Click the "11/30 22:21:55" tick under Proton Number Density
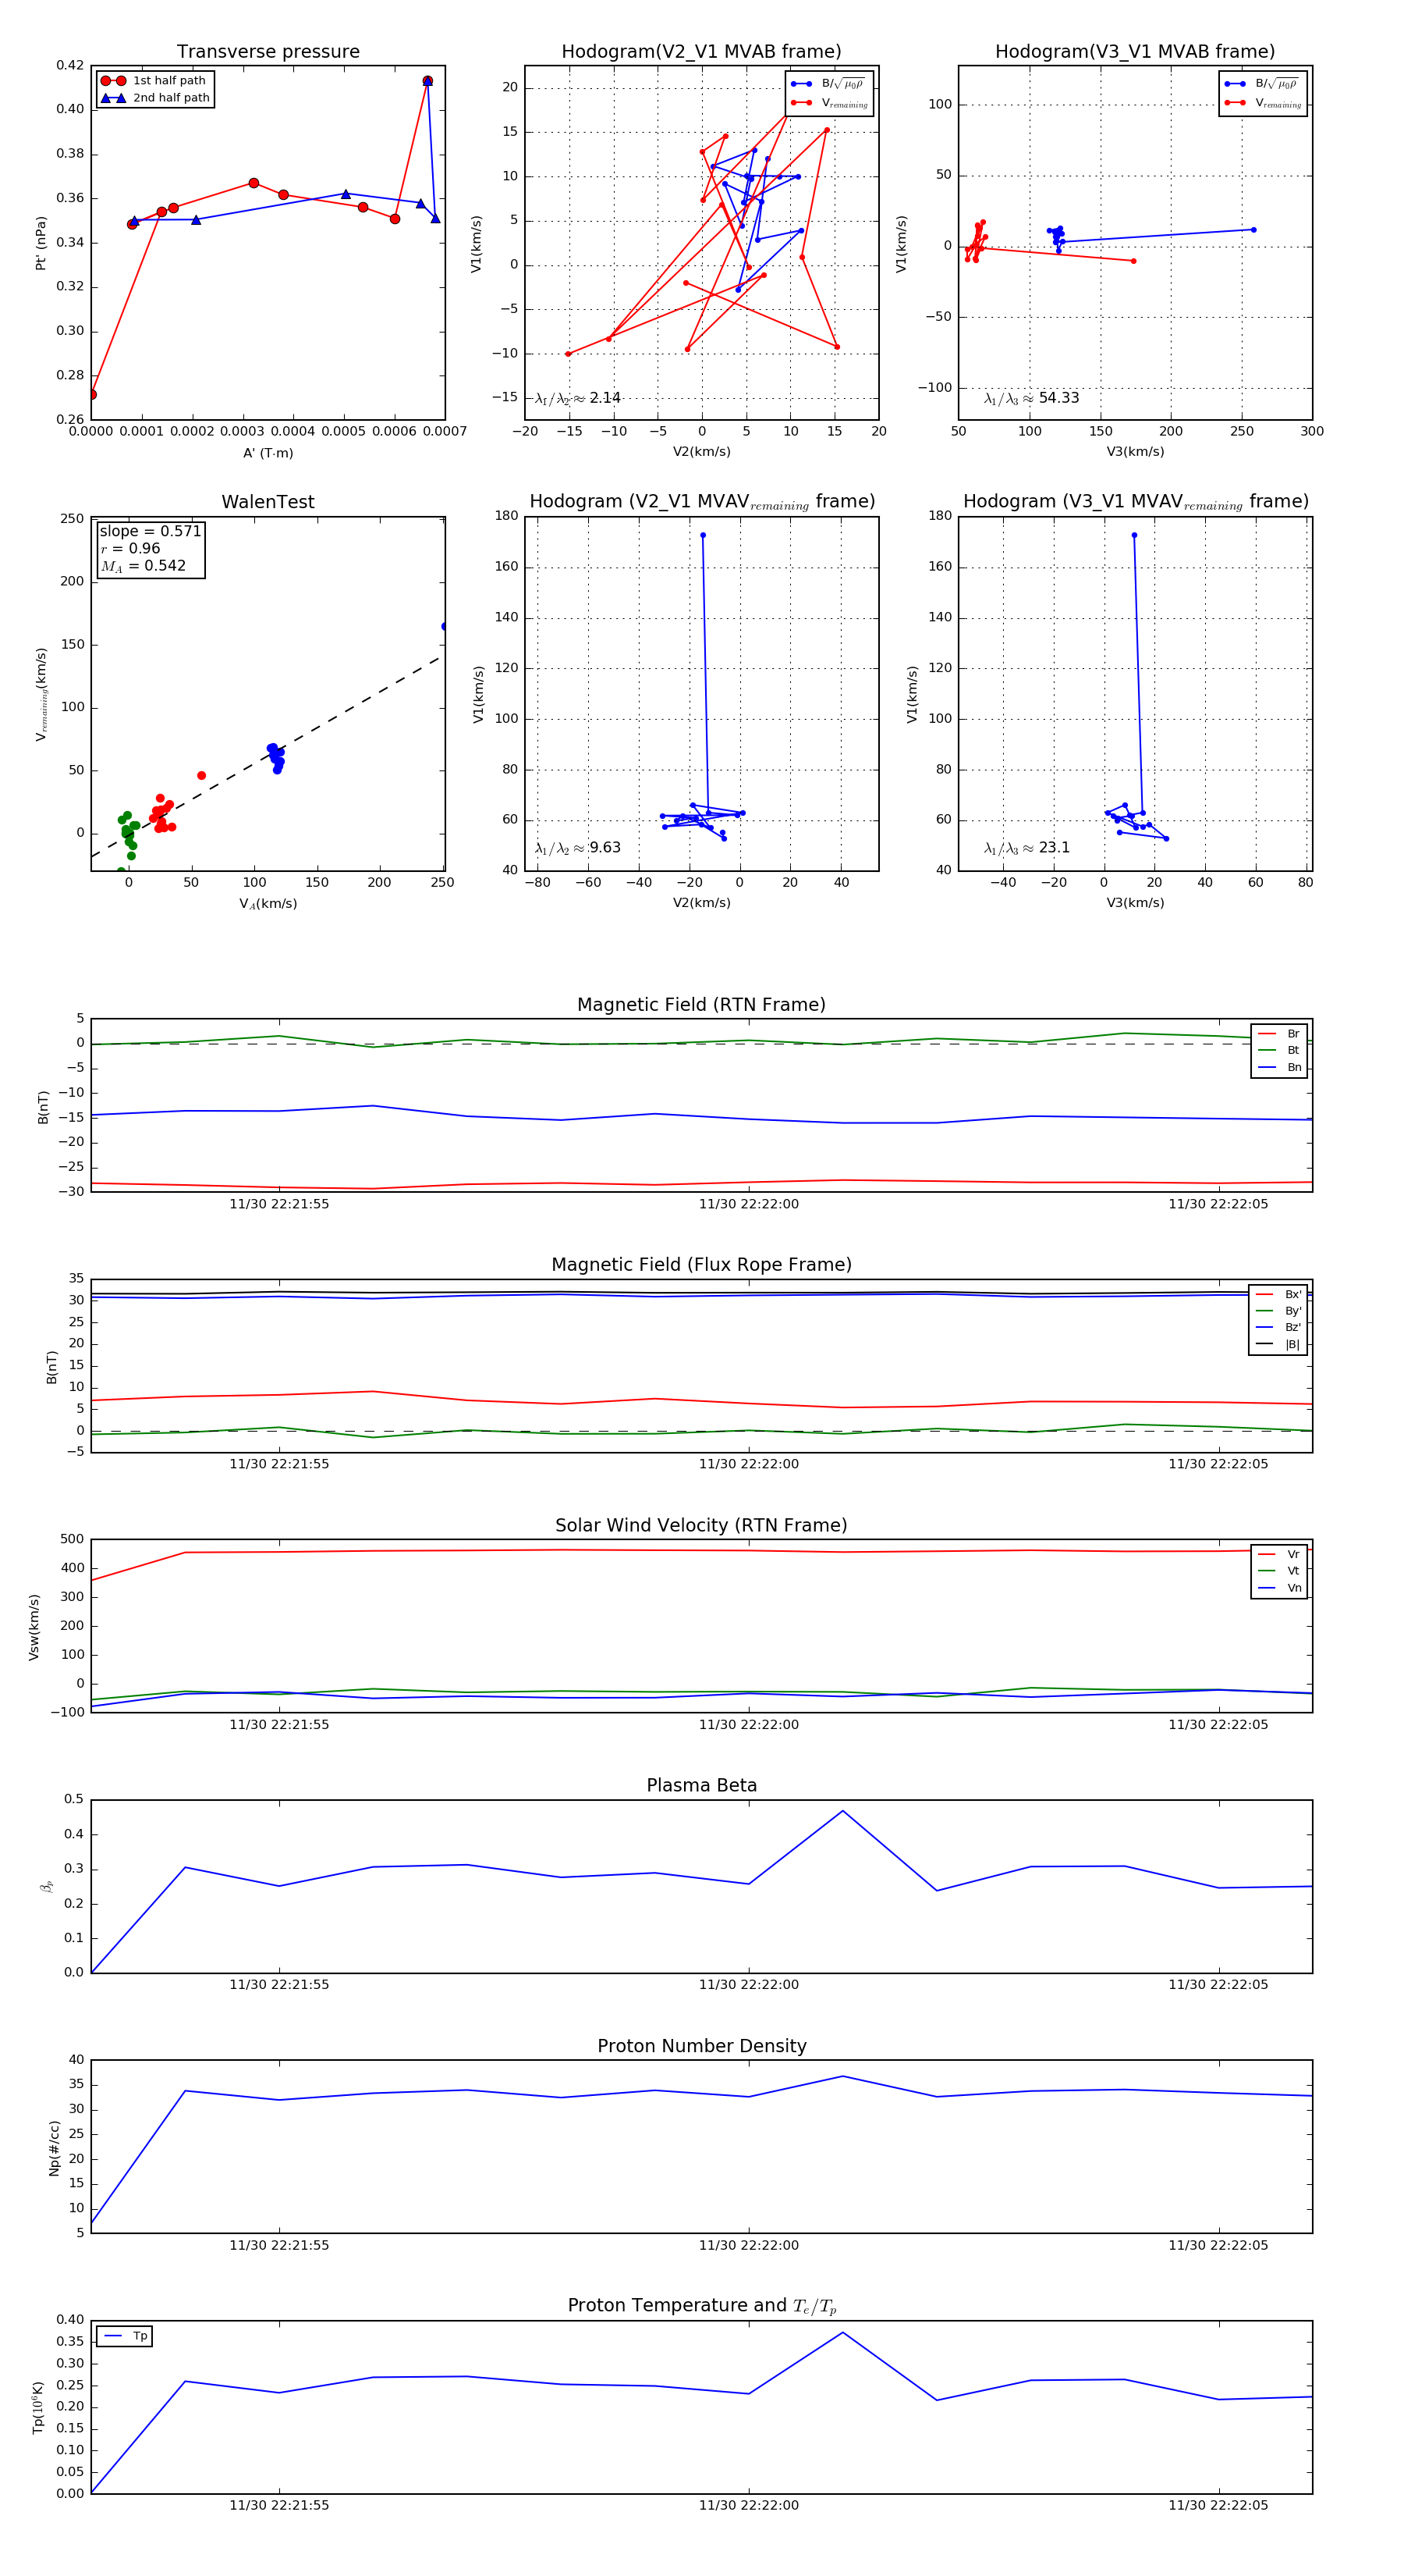The image size is (1404, 2576). [278, 2245]
